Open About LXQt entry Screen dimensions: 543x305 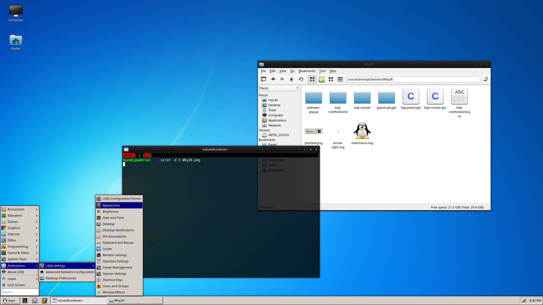pyautogui.click(x=20, y=272)
